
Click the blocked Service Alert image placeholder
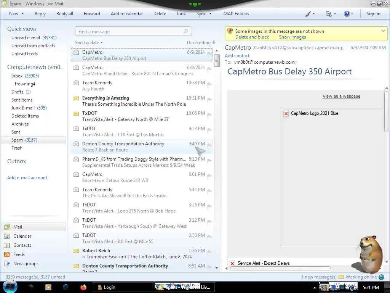pyautogui.click(x=232, y=263)
